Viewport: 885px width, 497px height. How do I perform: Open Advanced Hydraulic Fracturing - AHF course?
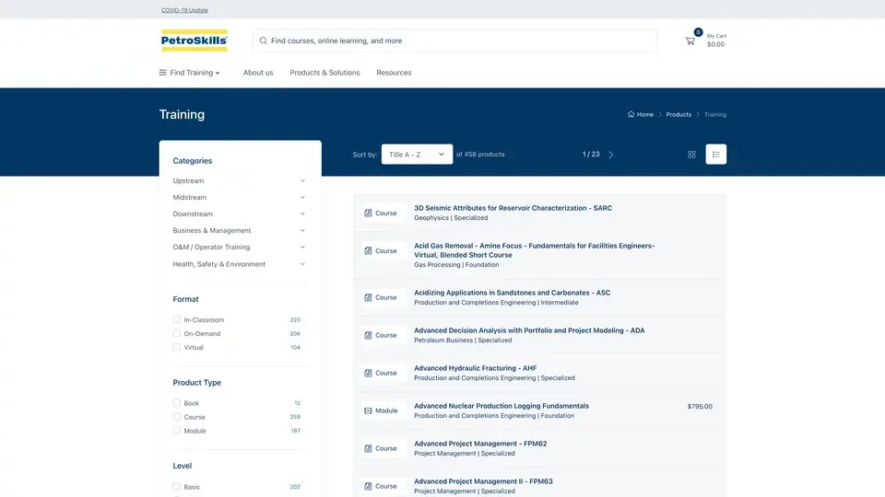tap(476, 368)
